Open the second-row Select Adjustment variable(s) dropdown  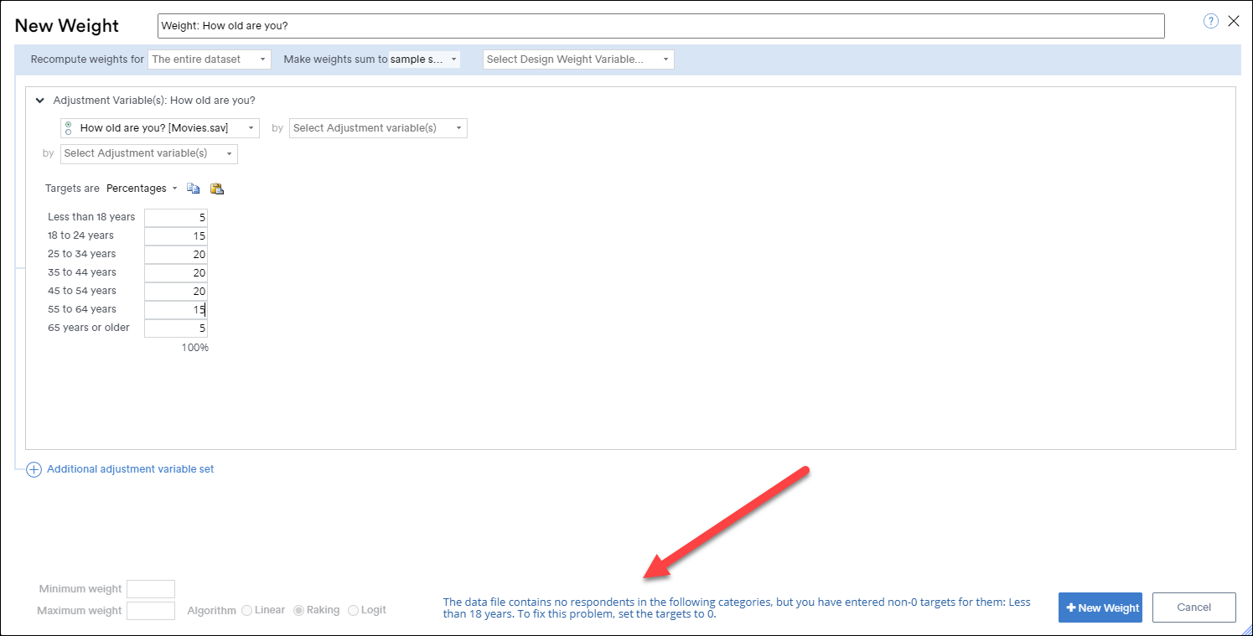tap(149, 153)
